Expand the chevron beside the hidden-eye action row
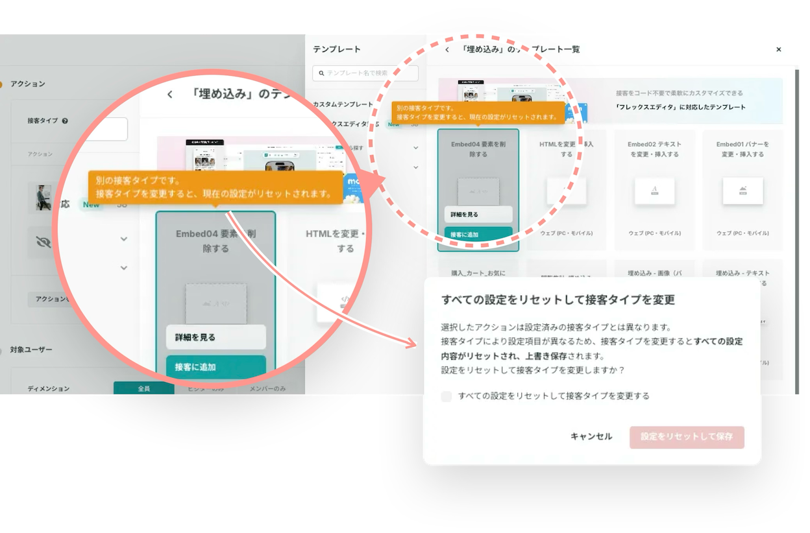 (123, 239)
